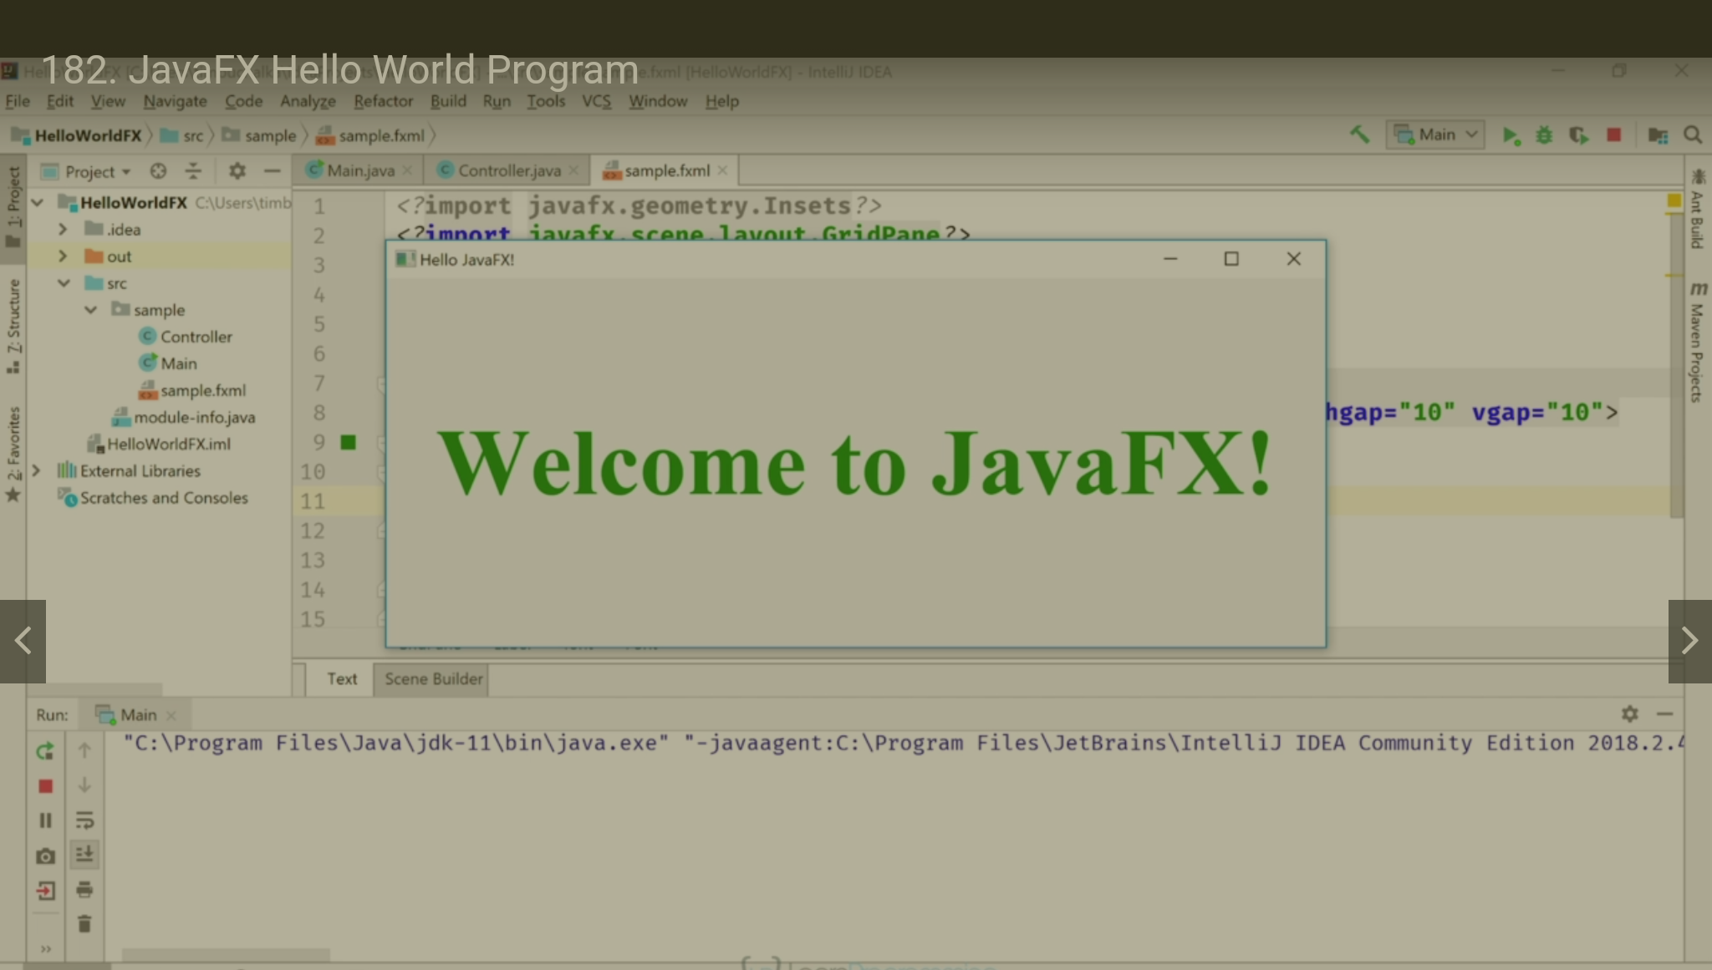Viewport: 1712px width, 970px height.
Task: Toggle scroll to end in console
Action: 84,855
